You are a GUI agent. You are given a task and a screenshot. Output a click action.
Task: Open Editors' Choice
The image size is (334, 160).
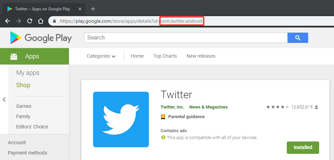(x=32, y=127)
